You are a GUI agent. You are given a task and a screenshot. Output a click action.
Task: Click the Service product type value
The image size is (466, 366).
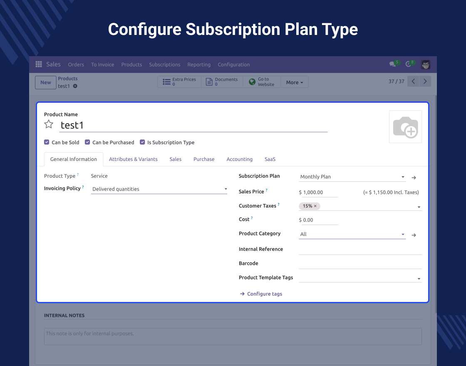coord(99,176)
